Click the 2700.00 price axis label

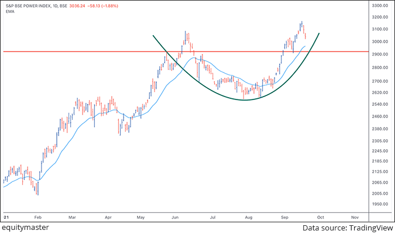(x=380, y=81)
